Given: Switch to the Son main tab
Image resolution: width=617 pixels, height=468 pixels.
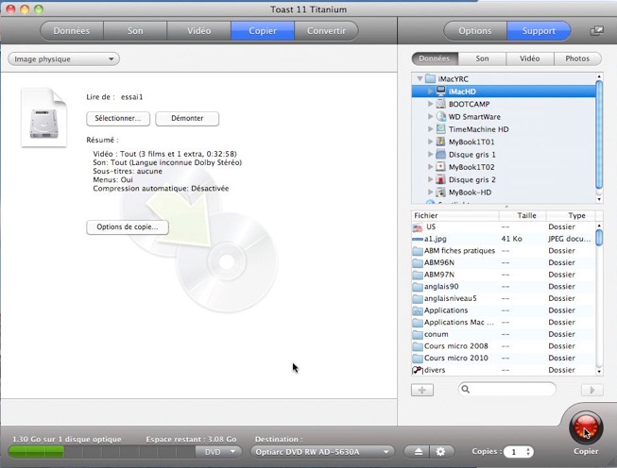Looking at the screenshot, I should pyautogui.click(x=135, y=30).
